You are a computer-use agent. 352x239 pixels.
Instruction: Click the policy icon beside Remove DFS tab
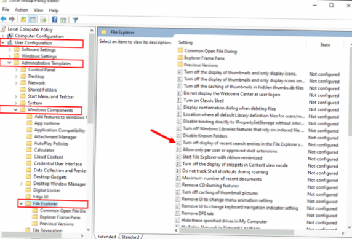(177, 213)
